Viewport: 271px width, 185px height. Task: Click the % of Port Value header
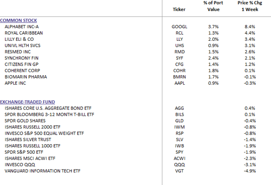click(x=213, y=6)
